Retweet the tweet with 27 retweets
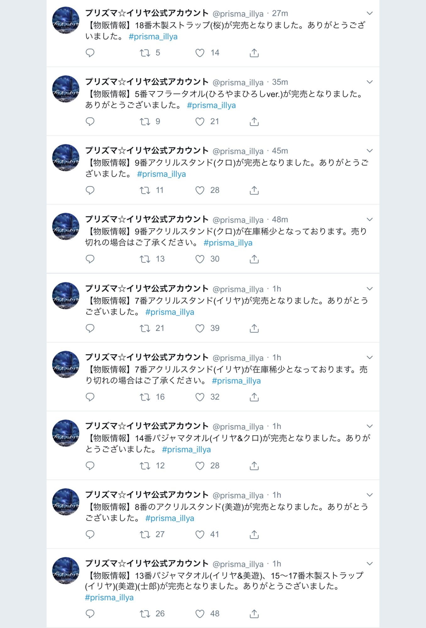426x628 pixels. (x=145, y=534)
